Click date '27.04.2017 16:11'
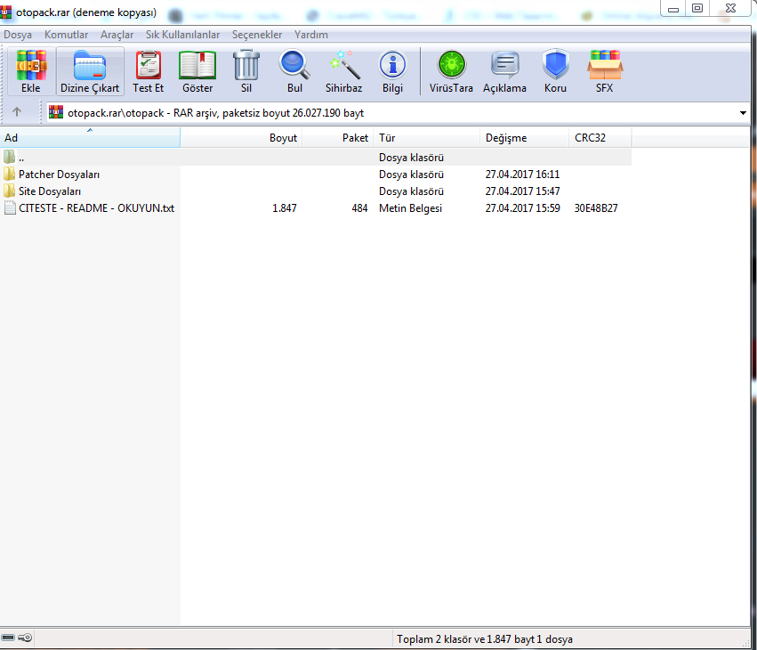Screen dimensions: 757x650 pos(522,174)
